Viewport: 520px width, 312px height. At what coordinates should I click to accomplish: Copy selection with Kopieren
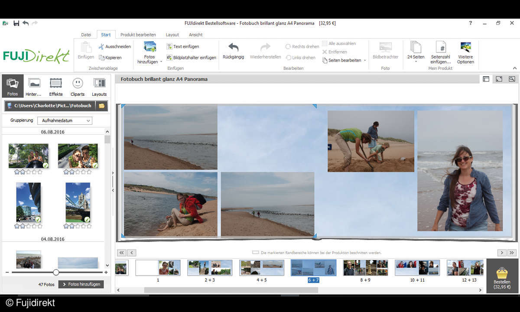coord(110,57)
